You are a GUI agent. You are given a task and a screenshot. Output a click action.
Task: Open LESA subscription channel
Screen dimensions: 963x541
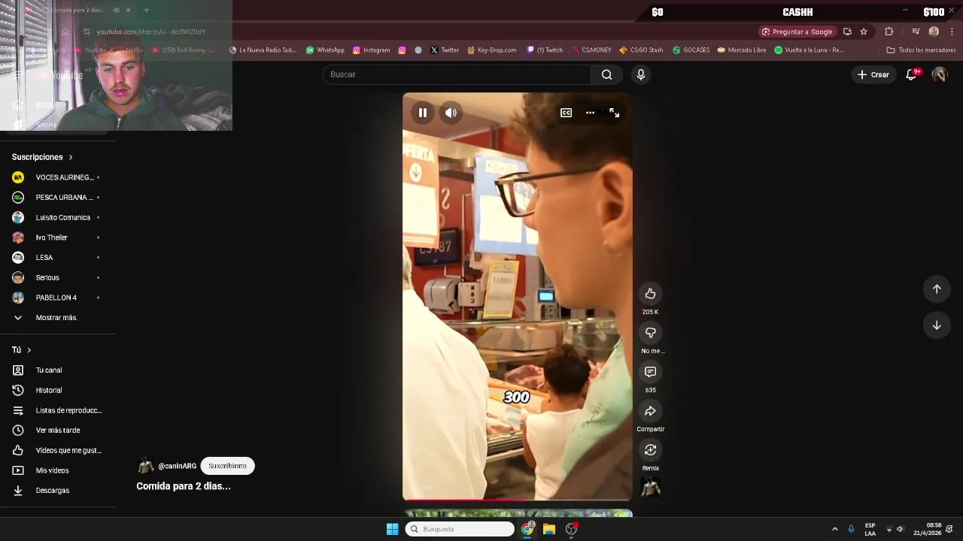click(x=58, y=258)
